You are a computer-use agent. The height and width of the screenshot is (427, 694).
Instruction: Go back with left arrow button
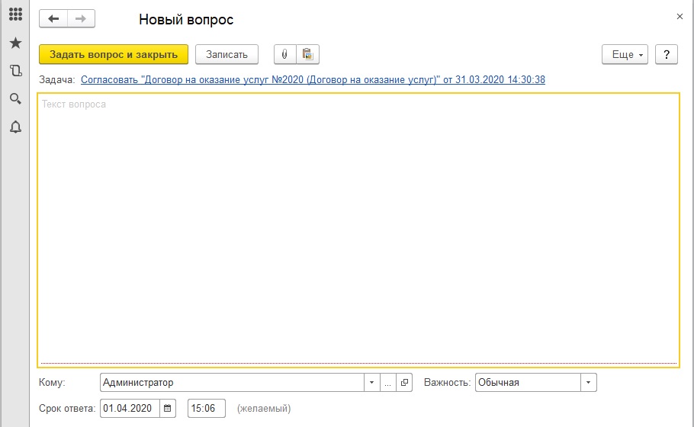53,18
